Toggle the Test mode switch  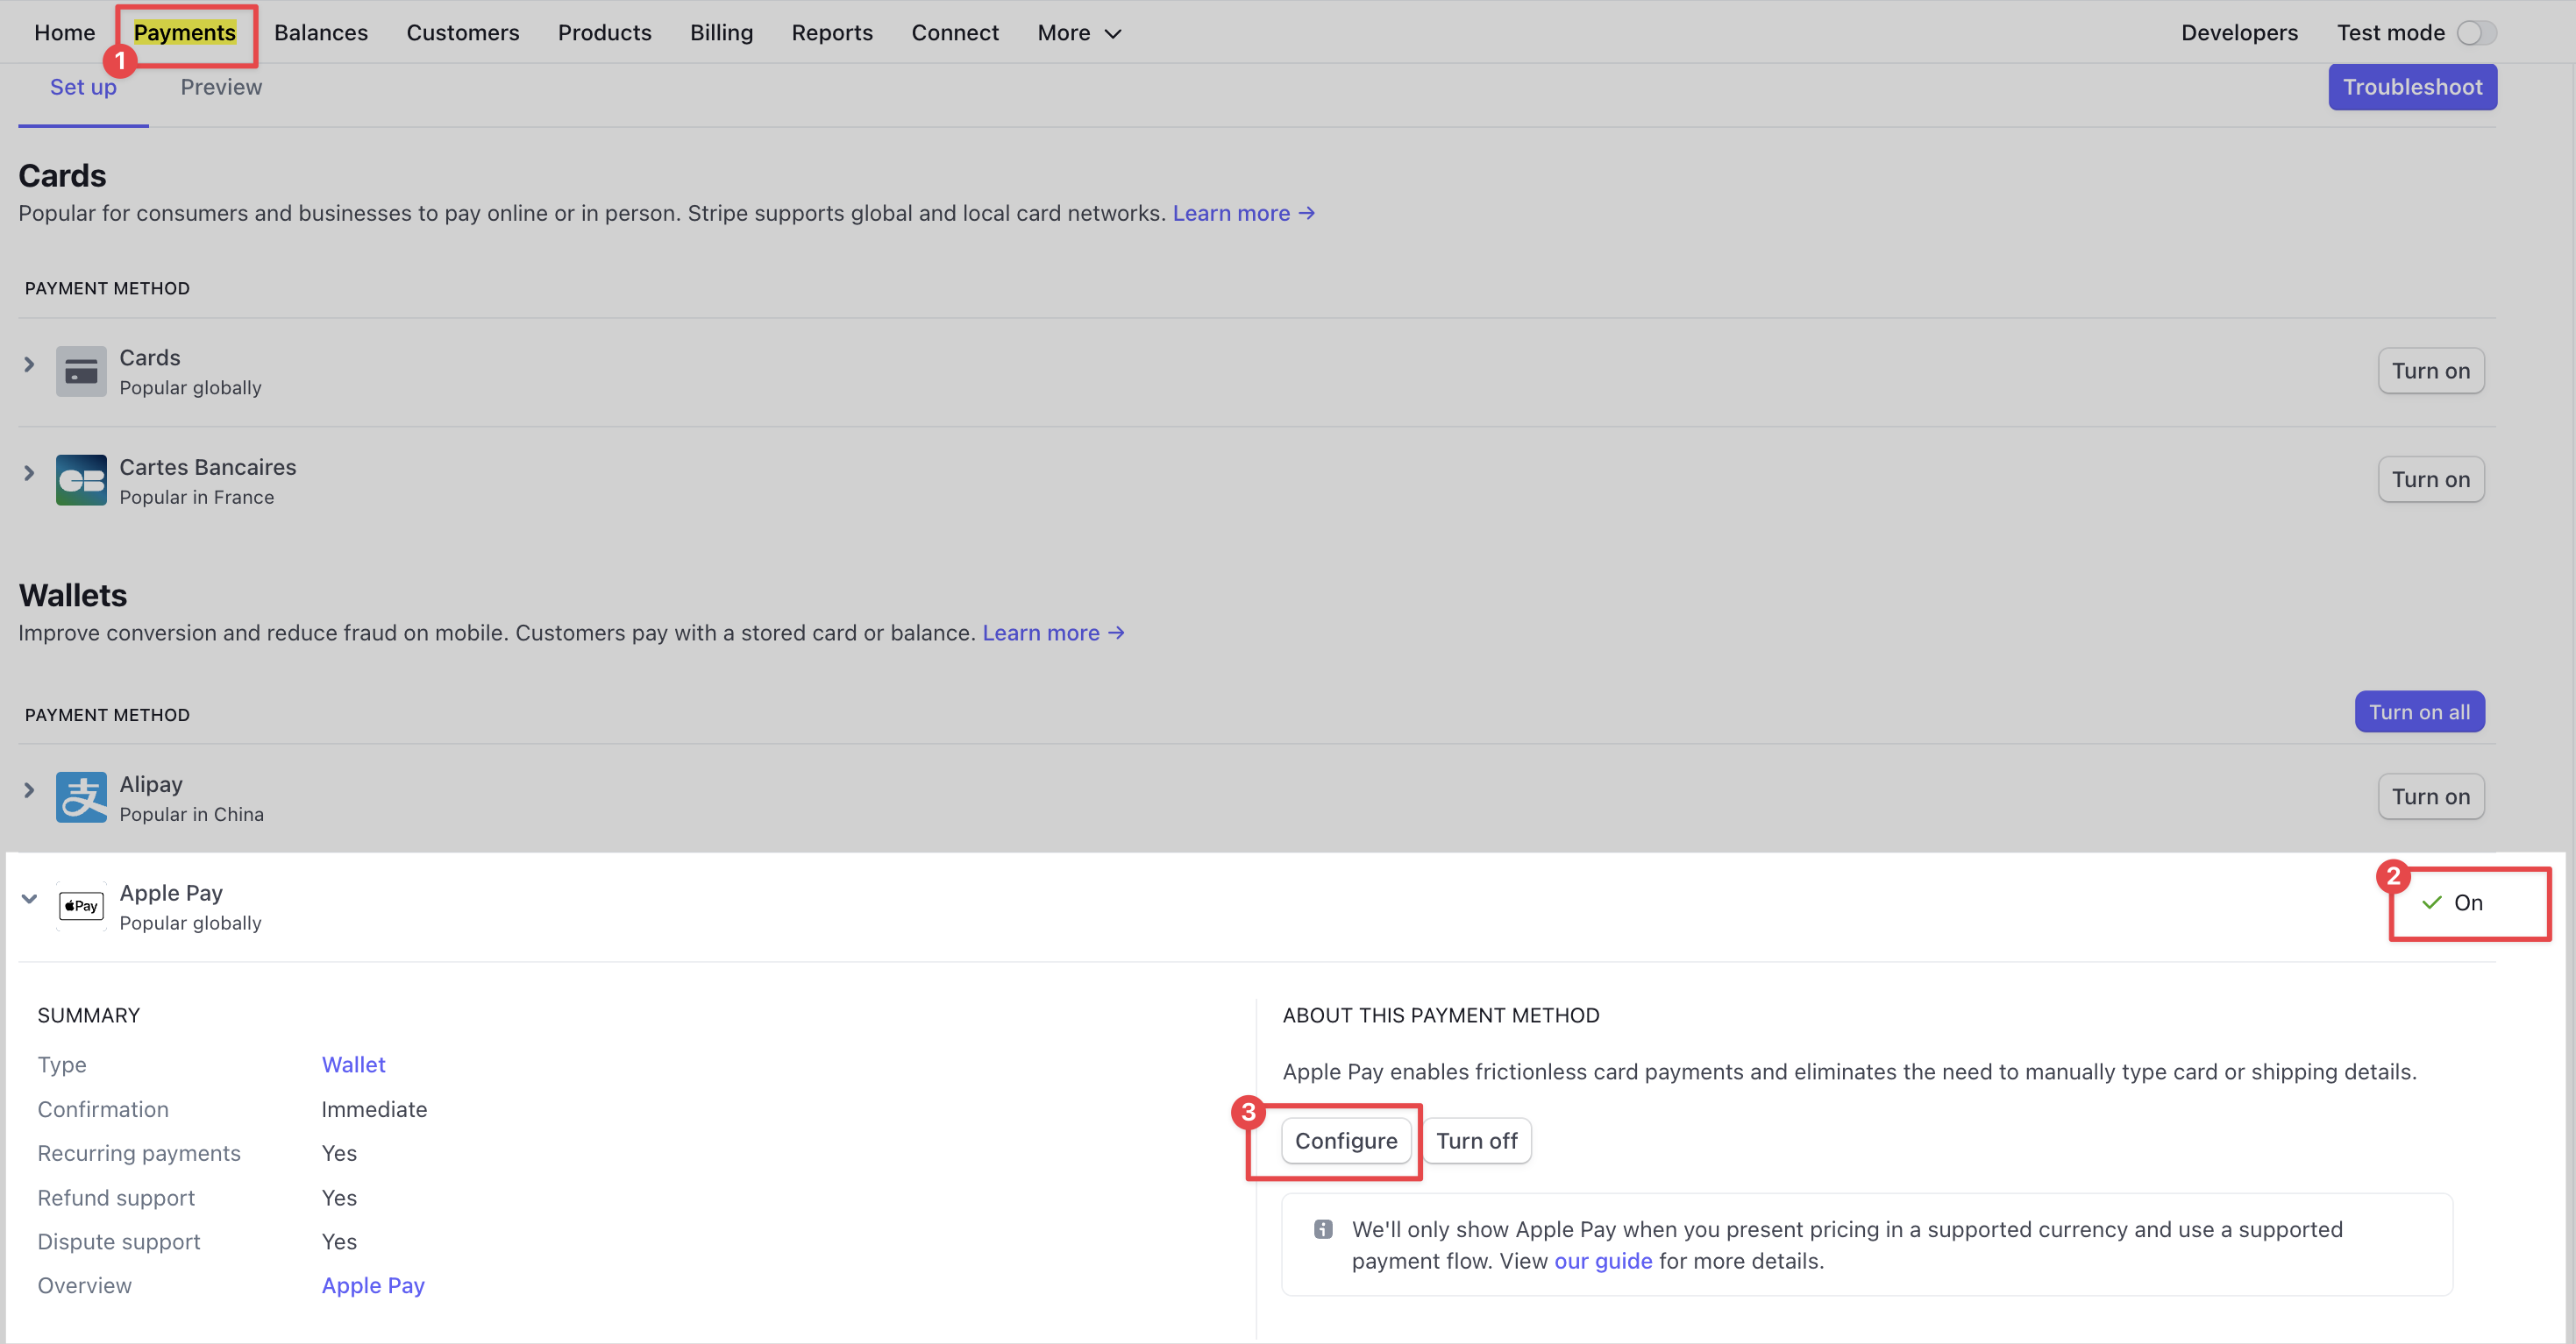tap(2476, 33)
